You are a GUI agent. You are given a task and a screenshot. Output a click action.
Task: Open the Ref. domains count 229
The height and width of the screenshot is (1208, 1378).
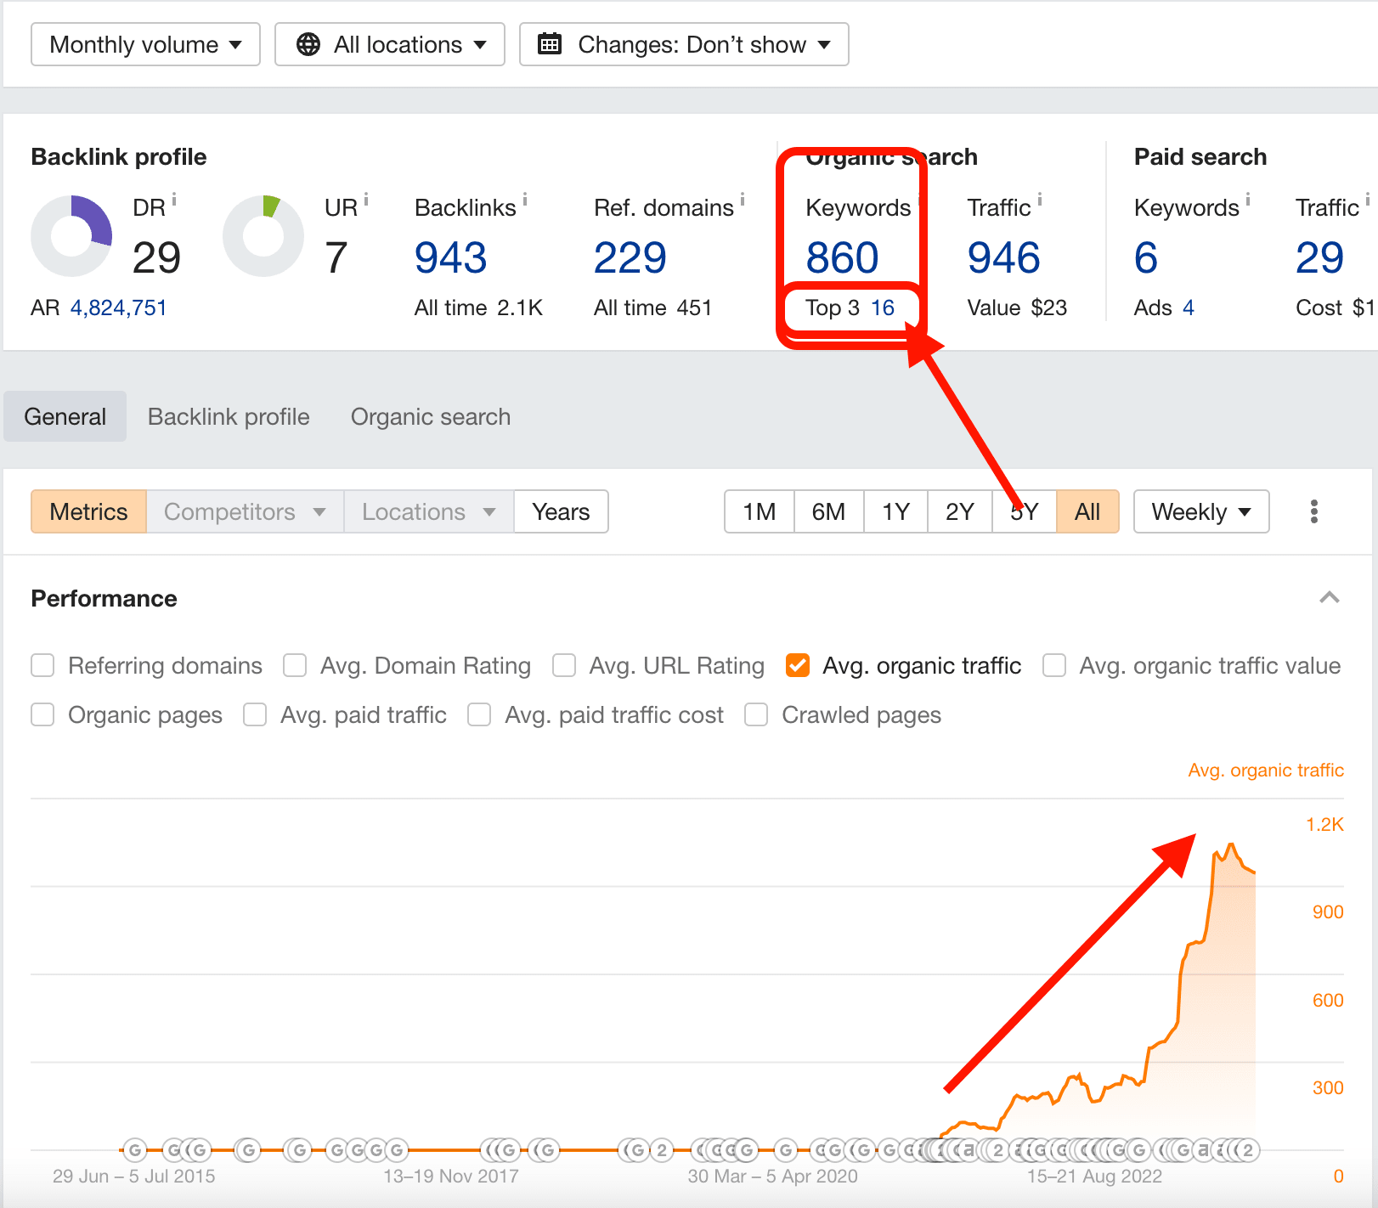[630, 257]
